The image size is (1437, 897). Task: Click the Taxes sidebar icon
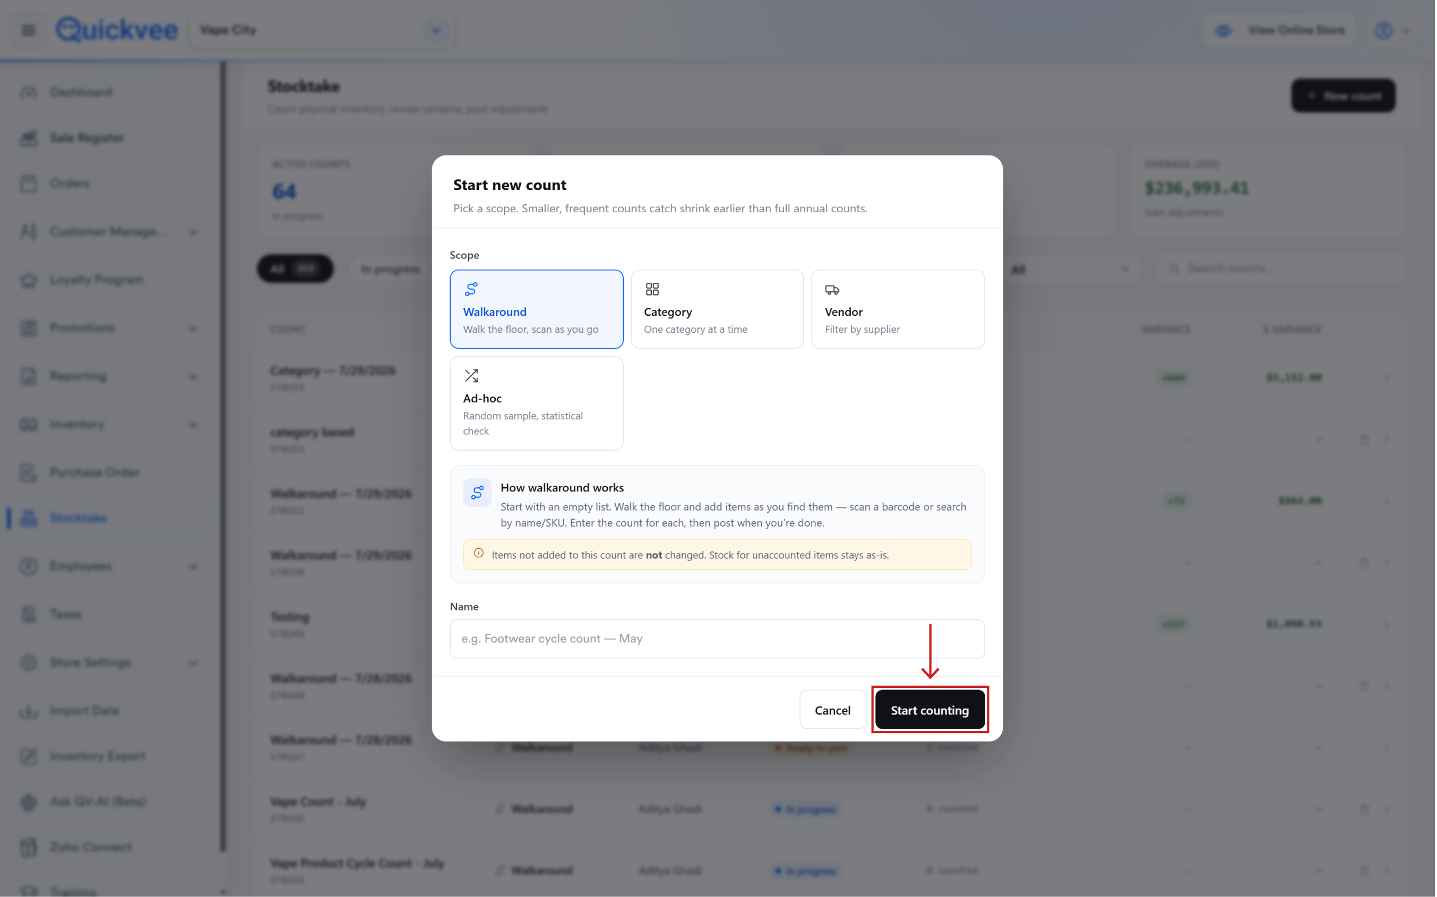29,615
